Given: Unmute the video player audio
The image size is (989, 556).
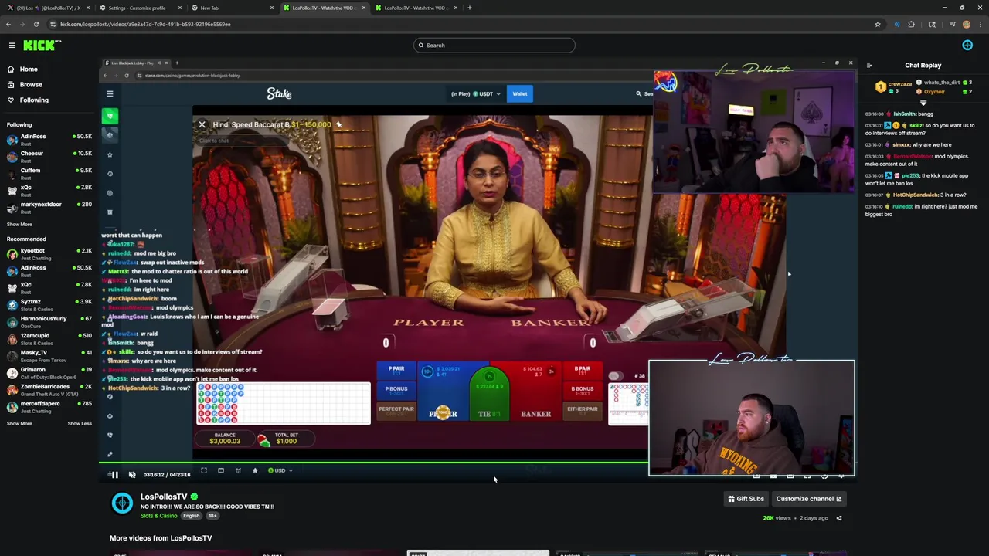Looking at the screenshot, I should click(132, 475).
